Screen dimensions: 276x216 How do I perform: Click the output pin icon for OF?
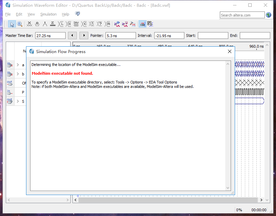pos(10,83)
